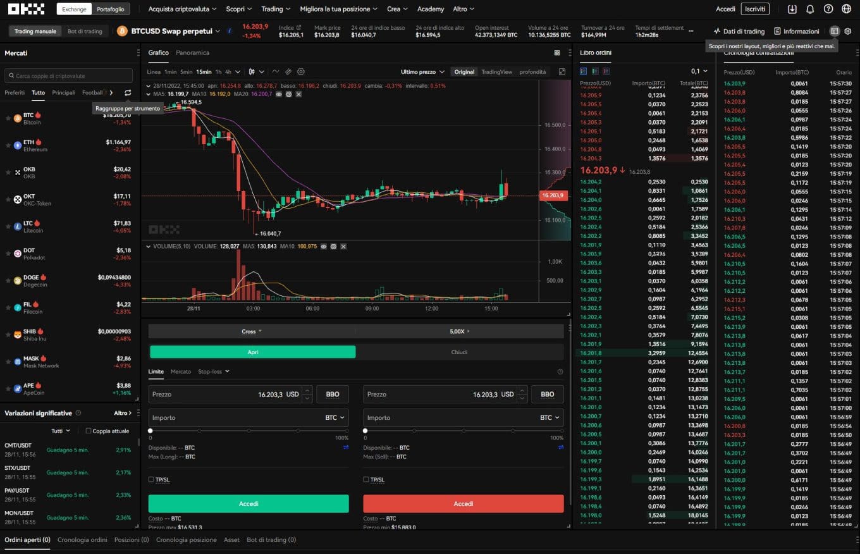The image size is (860, 554).
Task: Click red Accedi button in sell form
Action: [464, 503]
